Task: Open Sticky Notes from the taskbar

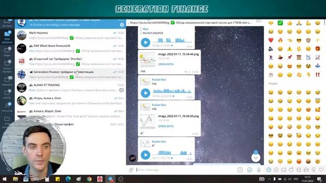Action: click(x=58, y=179)
